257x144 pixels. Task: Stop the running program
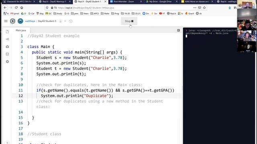pos(129,21)
